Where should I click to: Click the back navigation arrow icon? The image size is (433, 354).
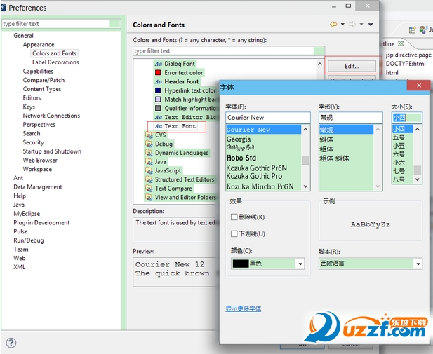(333, 25)
